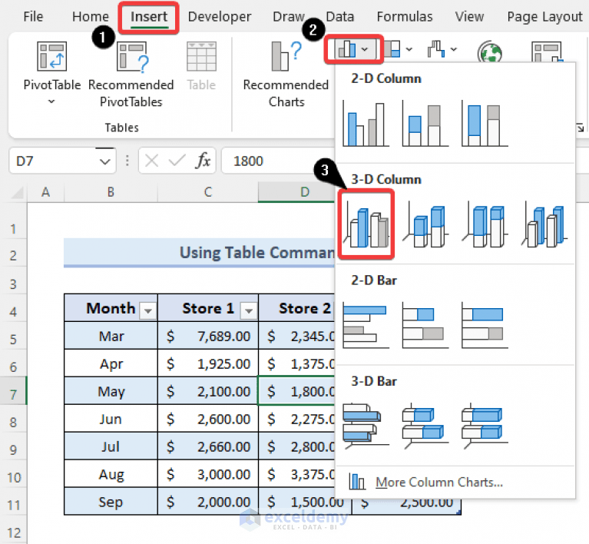Image resolution: width=589 pixels, height=544 pixels.
Task: Click the Aug cell
Action: click(111, 474)
